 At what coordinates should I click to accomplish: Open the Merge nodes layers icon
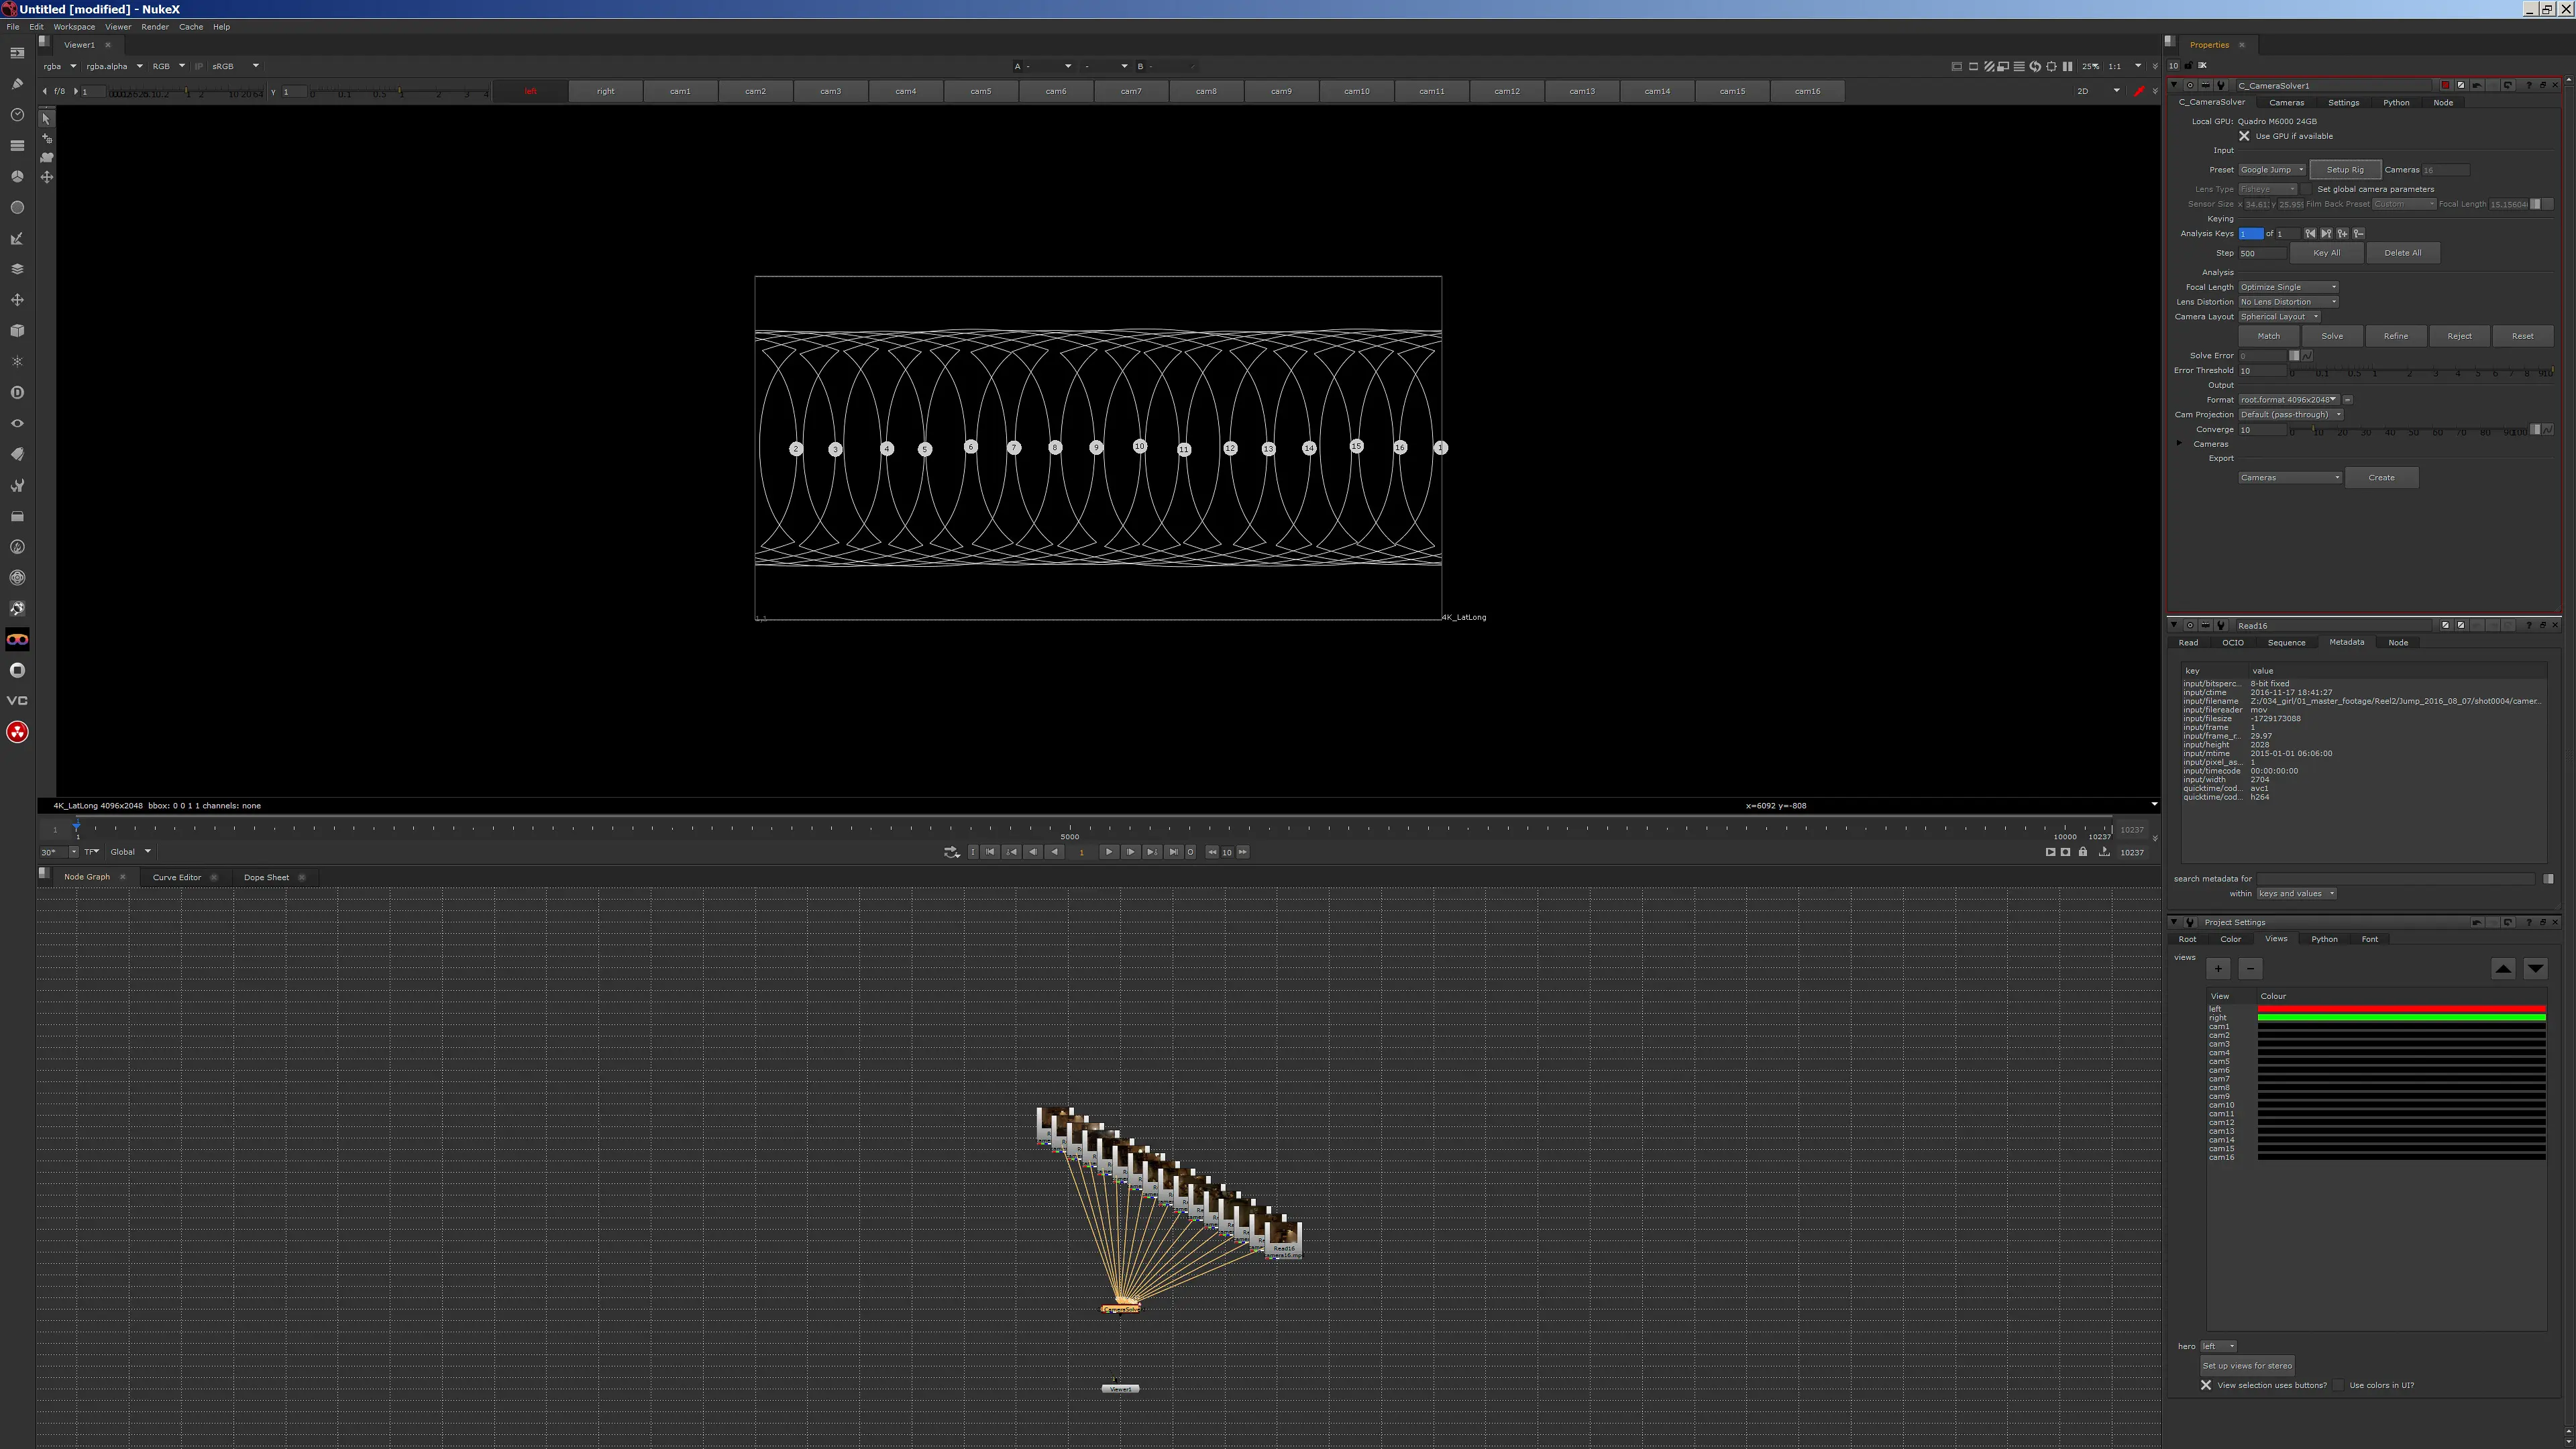pyautogui.click(x=17, y=269)
